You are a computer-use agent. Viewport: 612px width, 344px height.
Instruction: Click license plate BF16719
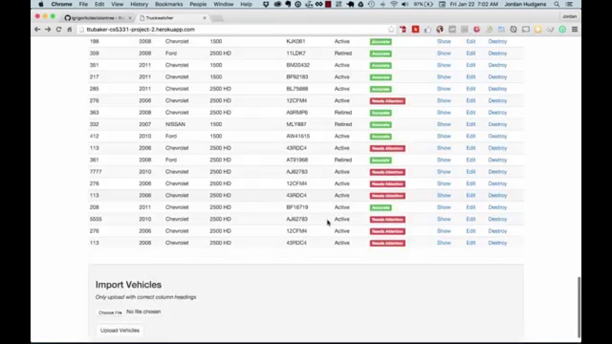(x=297, y=207)
